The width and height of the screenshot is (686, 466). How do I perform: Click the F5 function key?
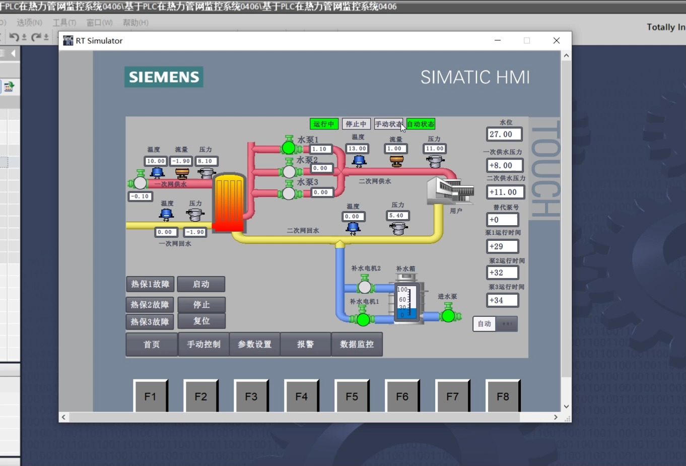point(352,396)
